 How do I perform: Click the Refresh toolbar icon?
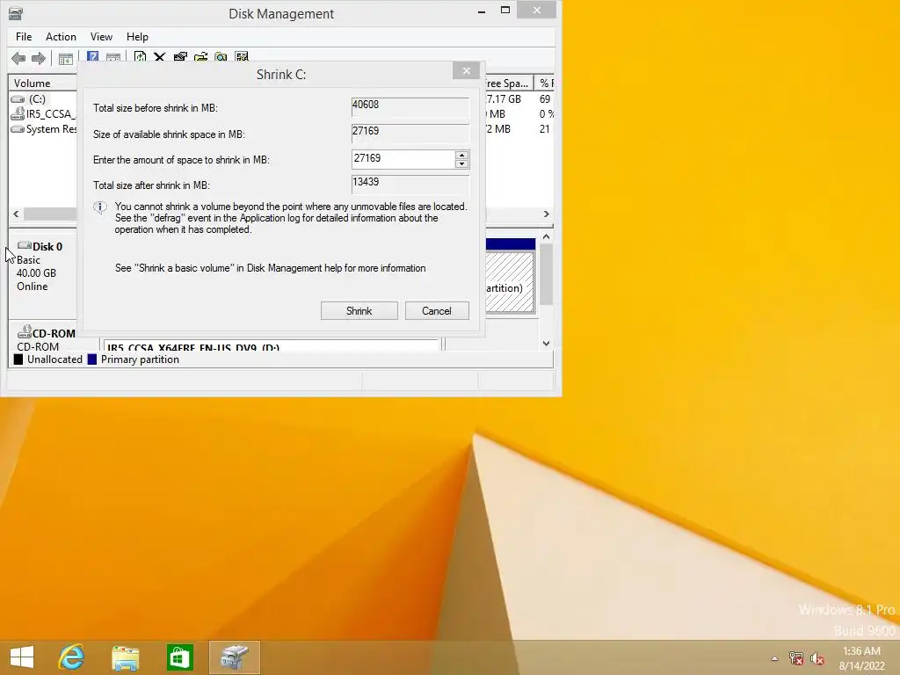pyautogui.click(x=140, y=57)
